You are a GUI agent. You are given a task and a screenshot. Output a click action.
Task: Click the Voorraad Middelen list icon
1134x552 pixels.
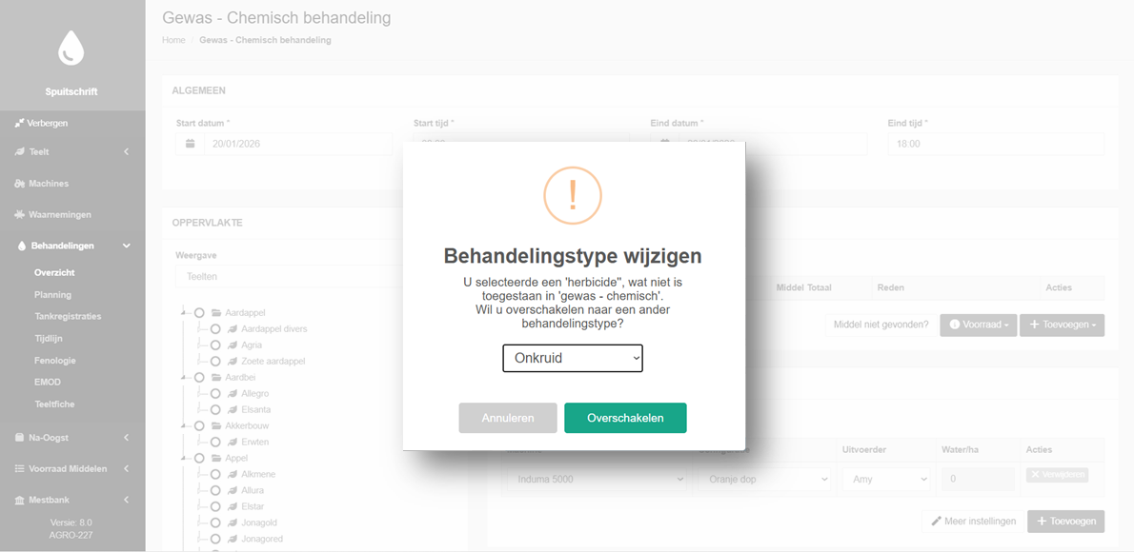(19, 469)
